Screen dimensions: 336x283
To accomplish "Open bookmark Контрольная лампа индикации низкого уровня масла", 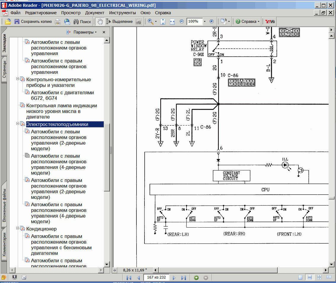I will coord(62,111).
